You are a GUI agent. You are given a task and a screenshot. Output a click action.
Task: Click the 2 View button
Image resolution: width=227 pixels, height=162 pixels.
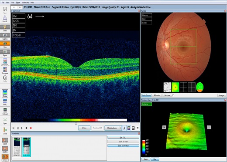tap(84, 128)
